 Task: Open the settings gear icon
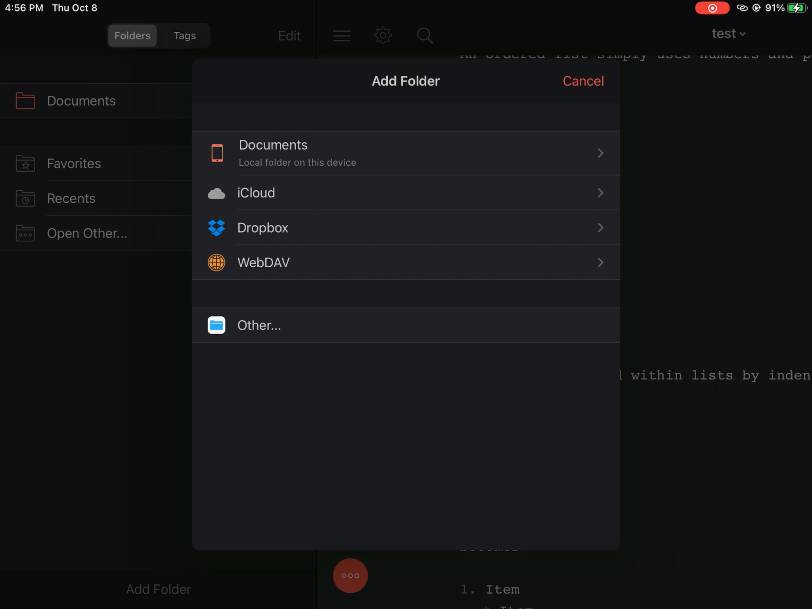click(x=382, y=35)
